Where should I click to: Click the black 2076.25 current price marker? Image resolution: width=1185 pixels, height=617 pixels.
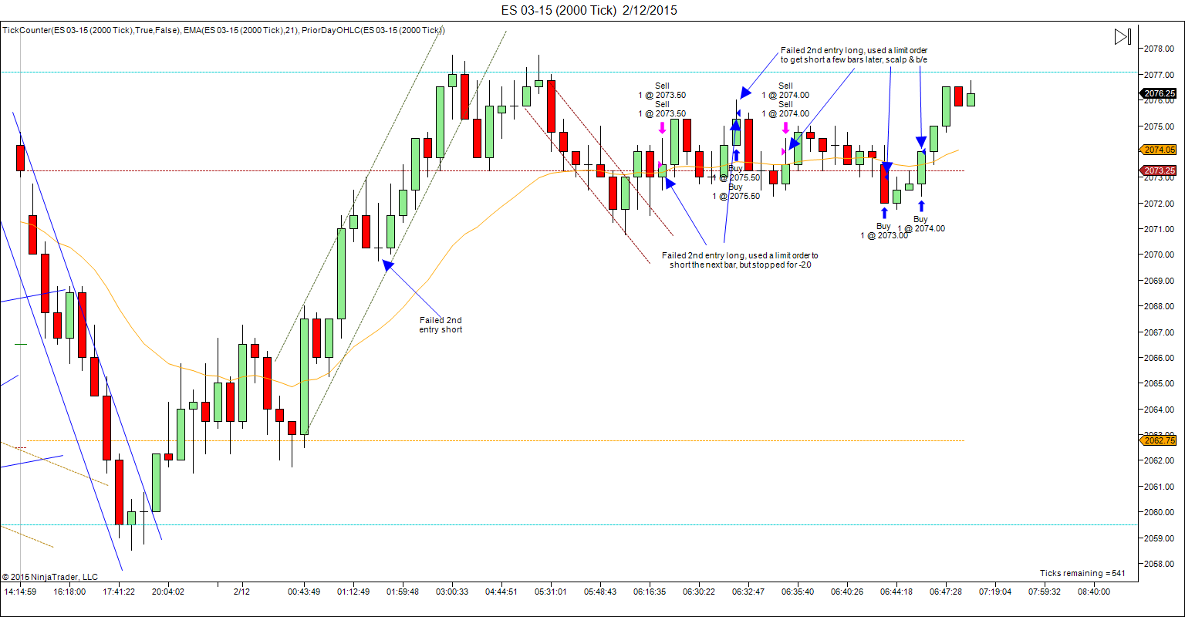[1160, 93]
